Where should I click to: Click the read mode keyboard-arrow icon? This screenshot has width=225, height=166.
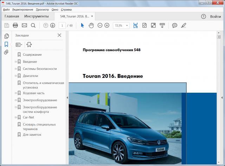point(162,25)
